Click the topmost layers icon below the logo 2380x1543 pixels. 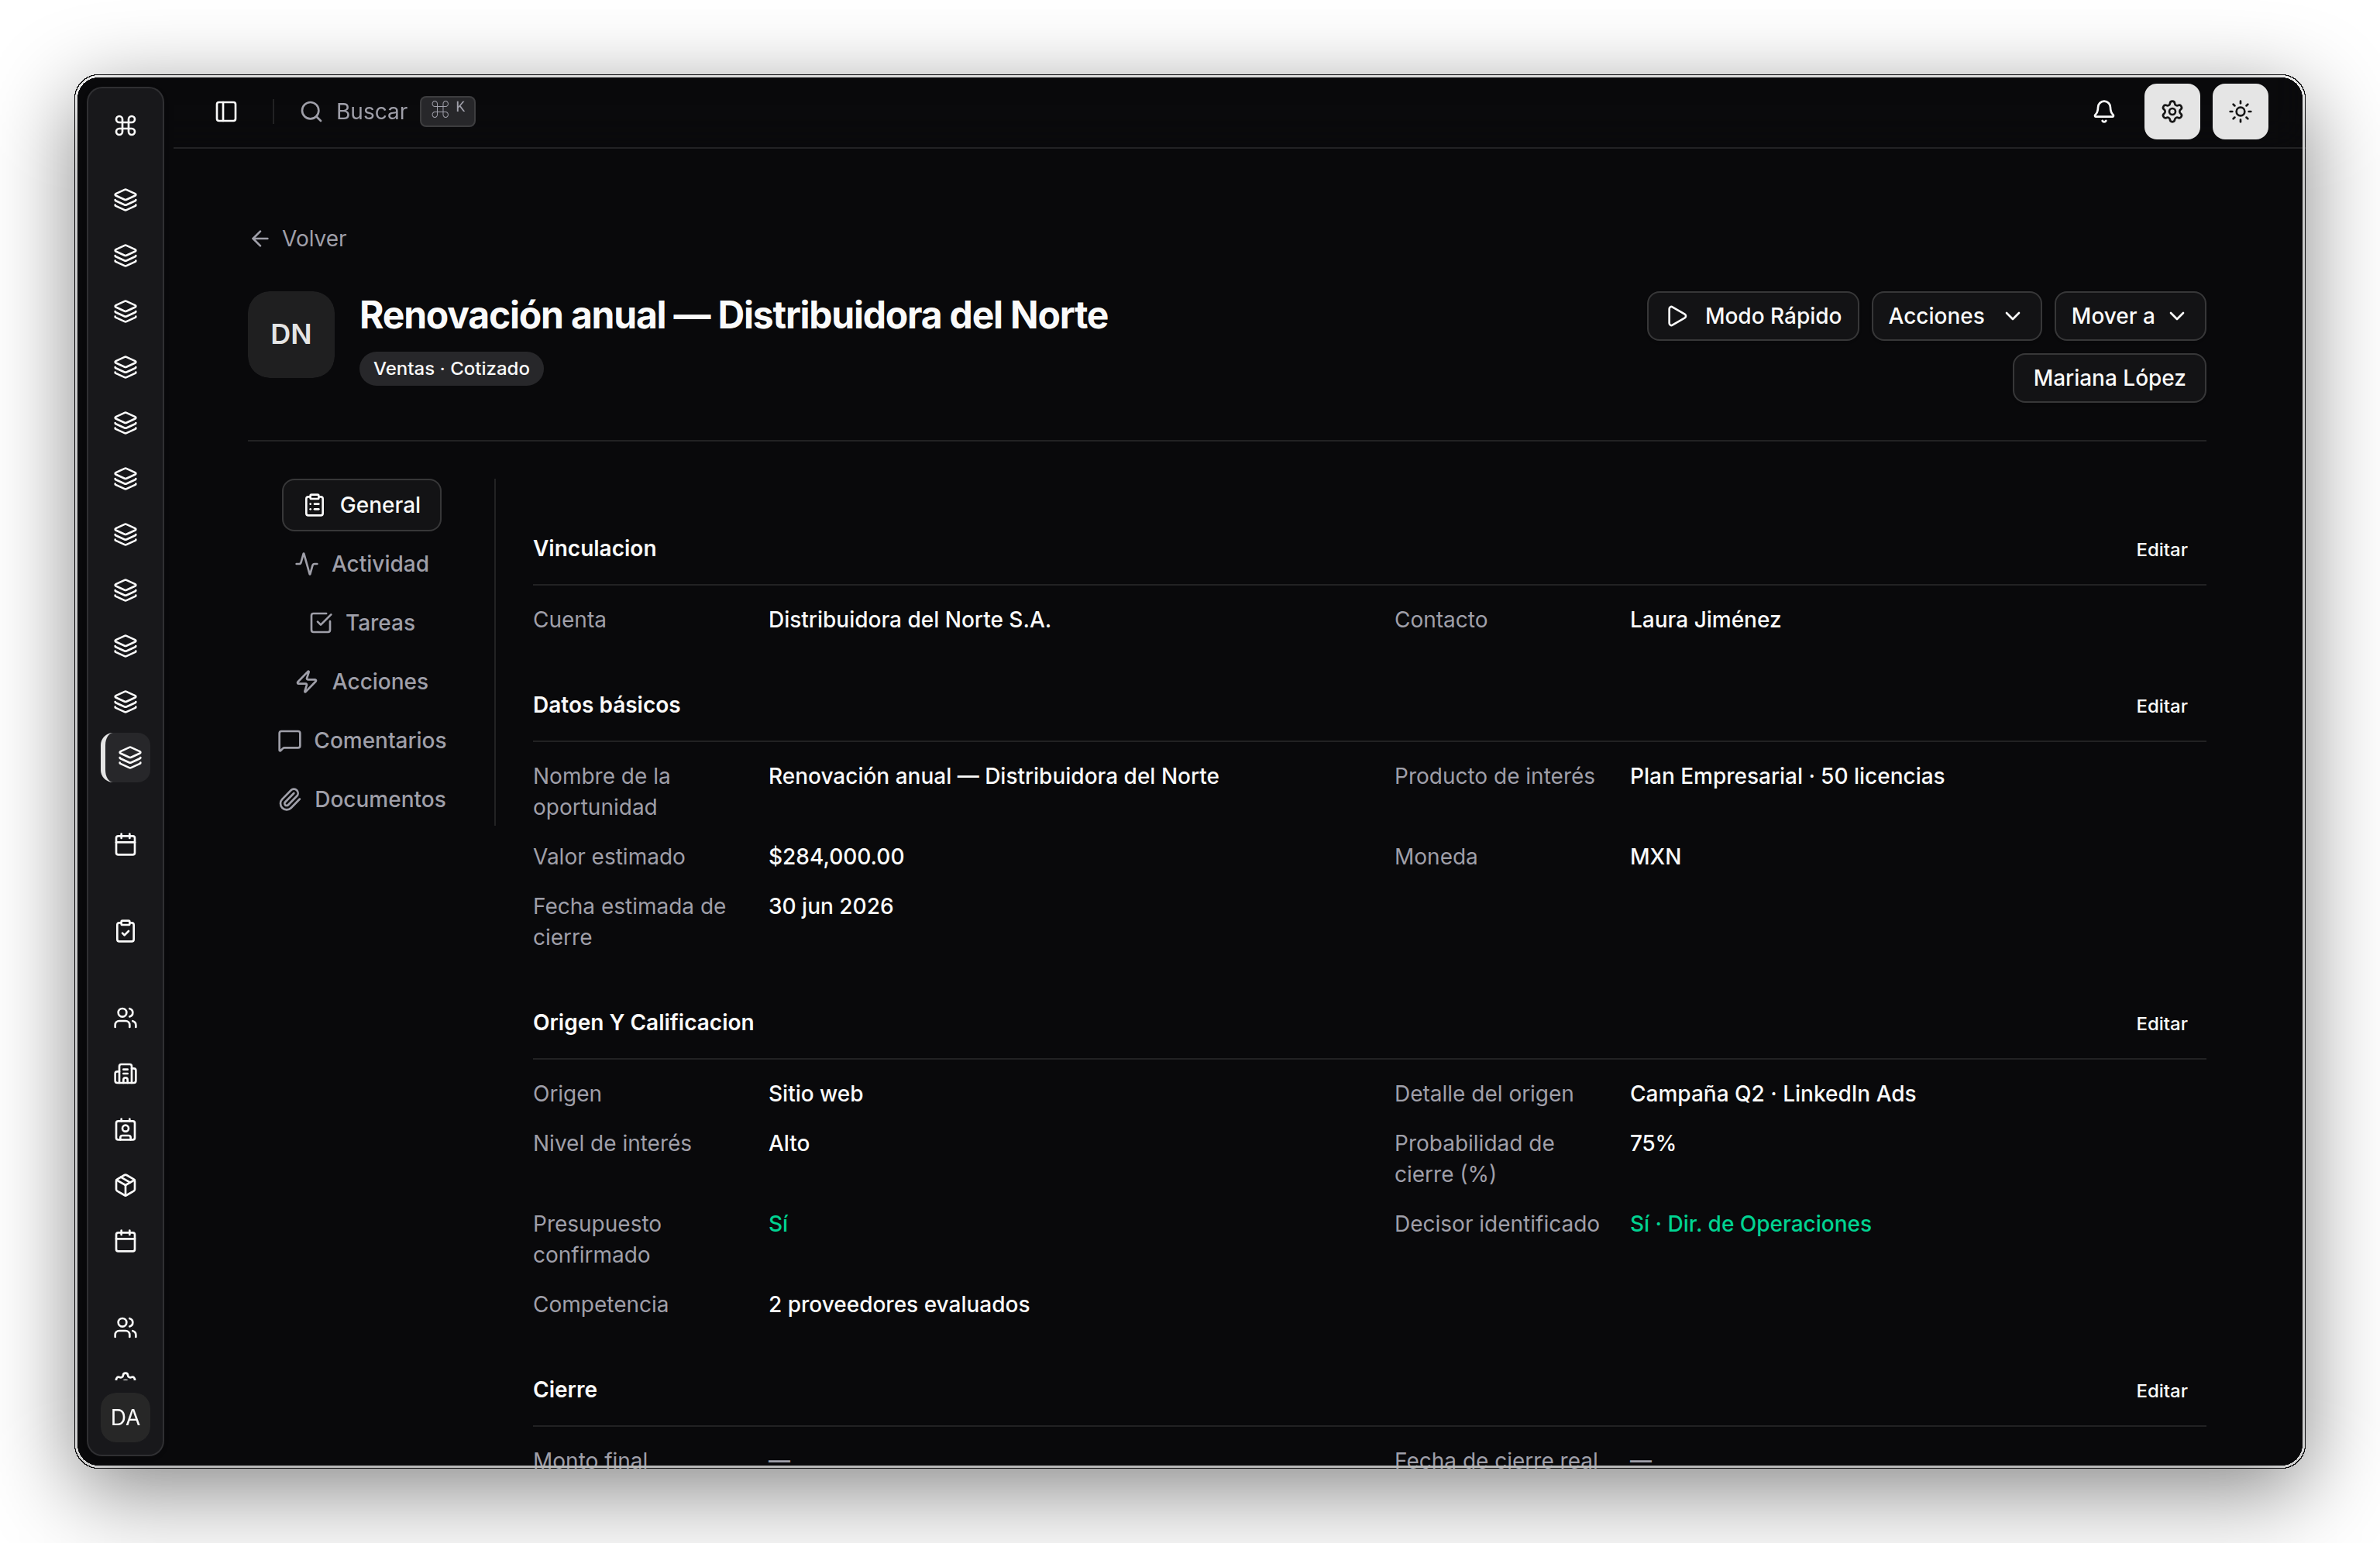point(125,200)
